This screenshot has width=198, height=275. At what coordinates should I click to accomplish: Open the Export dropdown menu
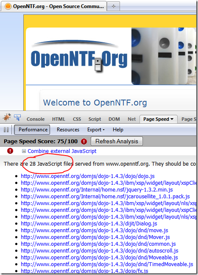coord(96,130)
